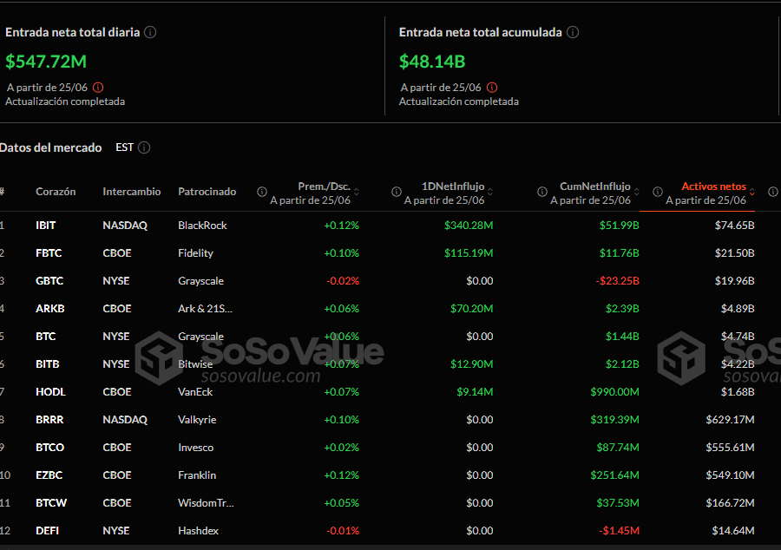Click the -0.02% premium for GBTC

pyautogui.click(x=343, y=281)
